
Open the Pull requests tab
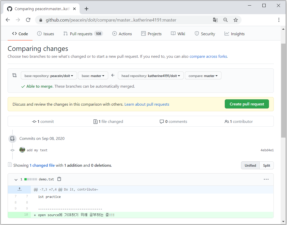[x=83, y=34]
